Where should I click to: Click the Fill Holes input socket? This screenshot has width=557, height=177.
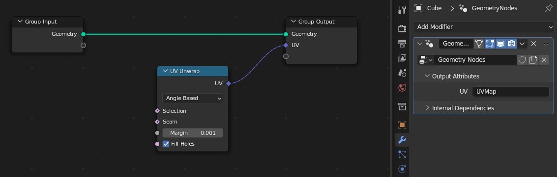pos(157,144)
